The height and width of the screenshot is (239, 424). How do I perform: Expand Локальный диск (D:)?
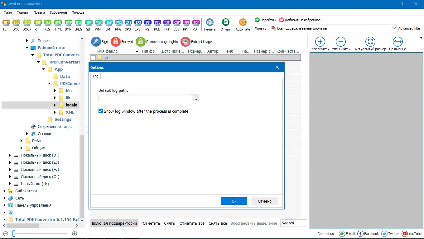pos(10,155)
